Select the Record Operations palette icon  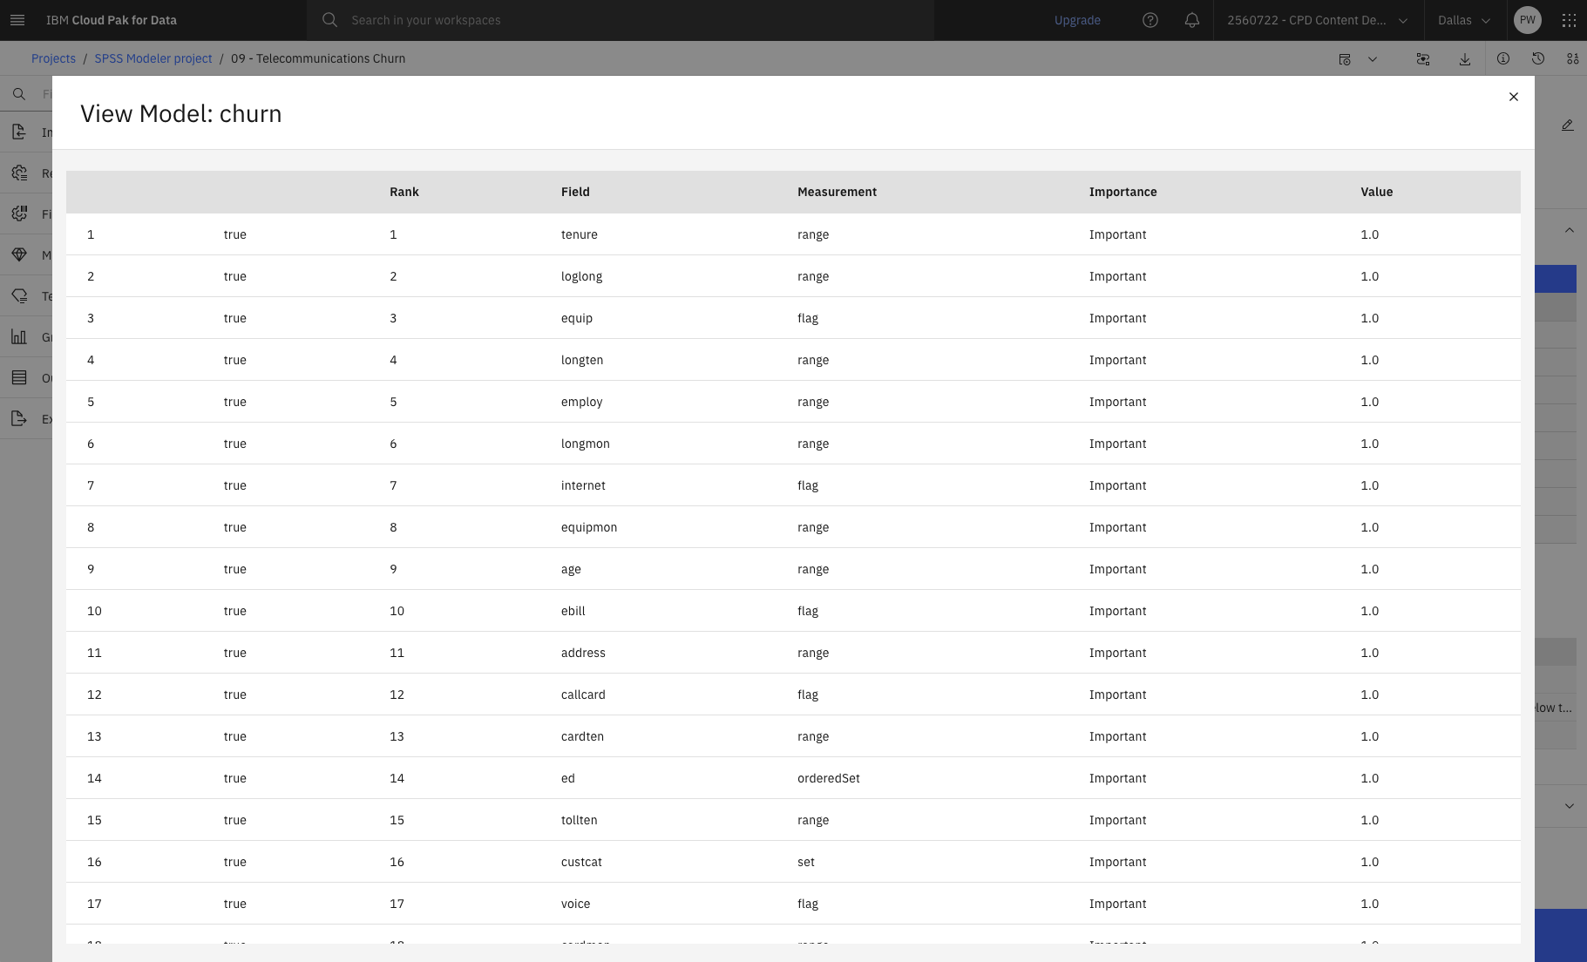click(x=19, y=173)
